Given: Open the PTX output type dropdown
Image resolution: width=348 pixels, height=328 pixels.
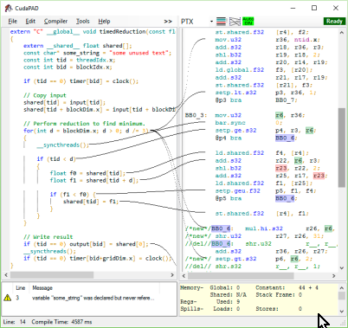Looking at the screenshot, I should point(211,22).
